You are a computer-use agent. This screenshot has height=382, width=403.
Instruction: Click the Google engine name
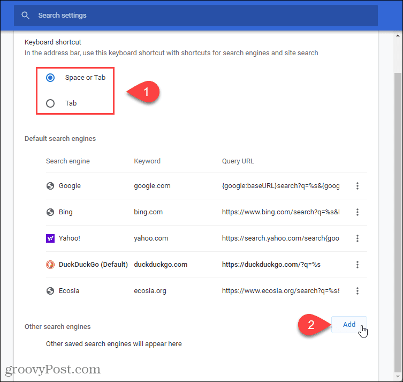(x=70, y=186)
